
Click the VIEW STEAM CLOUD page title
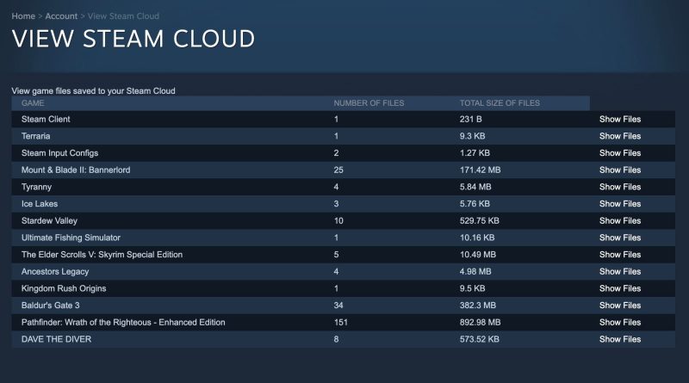click(x=133, y=39)
